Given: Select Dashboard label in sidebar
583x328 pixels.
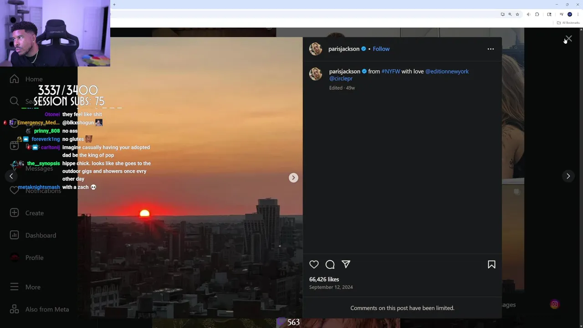Looking at the screenshot, I should point(41,236).
